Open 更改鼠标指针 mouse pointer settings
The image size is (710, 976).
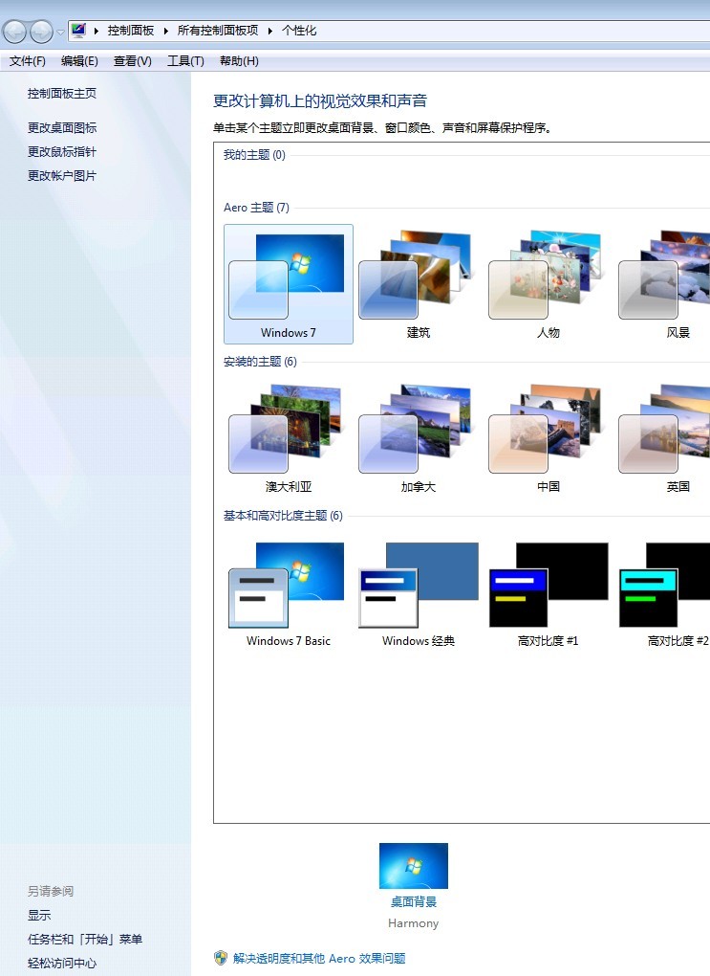click(x=62, y=152)
